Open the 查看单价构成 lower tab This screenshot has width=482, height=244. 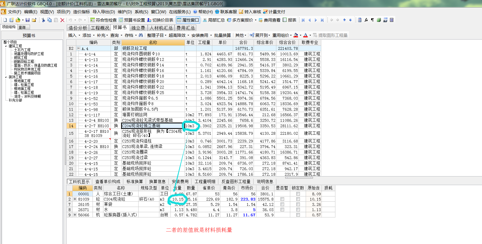tap(108, 181)
